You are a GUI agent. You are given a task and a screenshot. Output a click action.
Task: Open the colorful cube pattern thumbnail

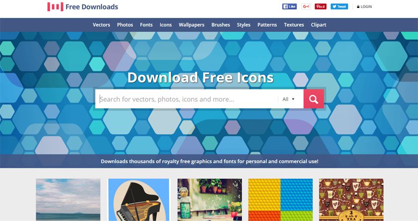click(x=281, y=200)
